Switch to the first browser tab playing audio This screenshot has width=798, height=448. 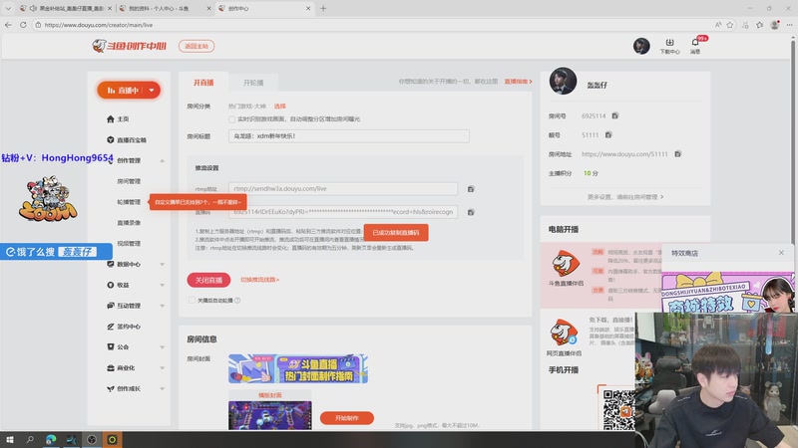click(x=65, y=8)
